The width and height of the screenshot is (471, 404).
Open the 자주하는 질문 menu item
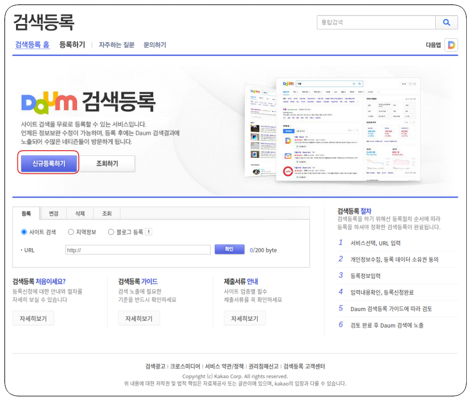(x=117, y=45)
